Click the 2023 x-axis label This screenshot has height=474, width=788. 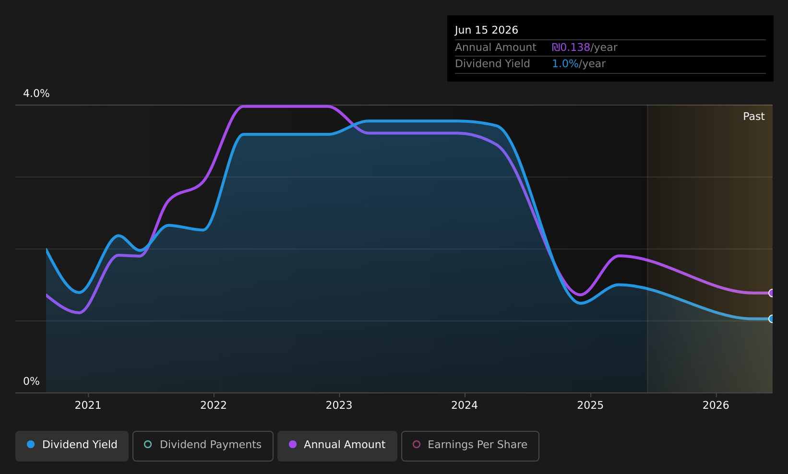coord(339,405)
